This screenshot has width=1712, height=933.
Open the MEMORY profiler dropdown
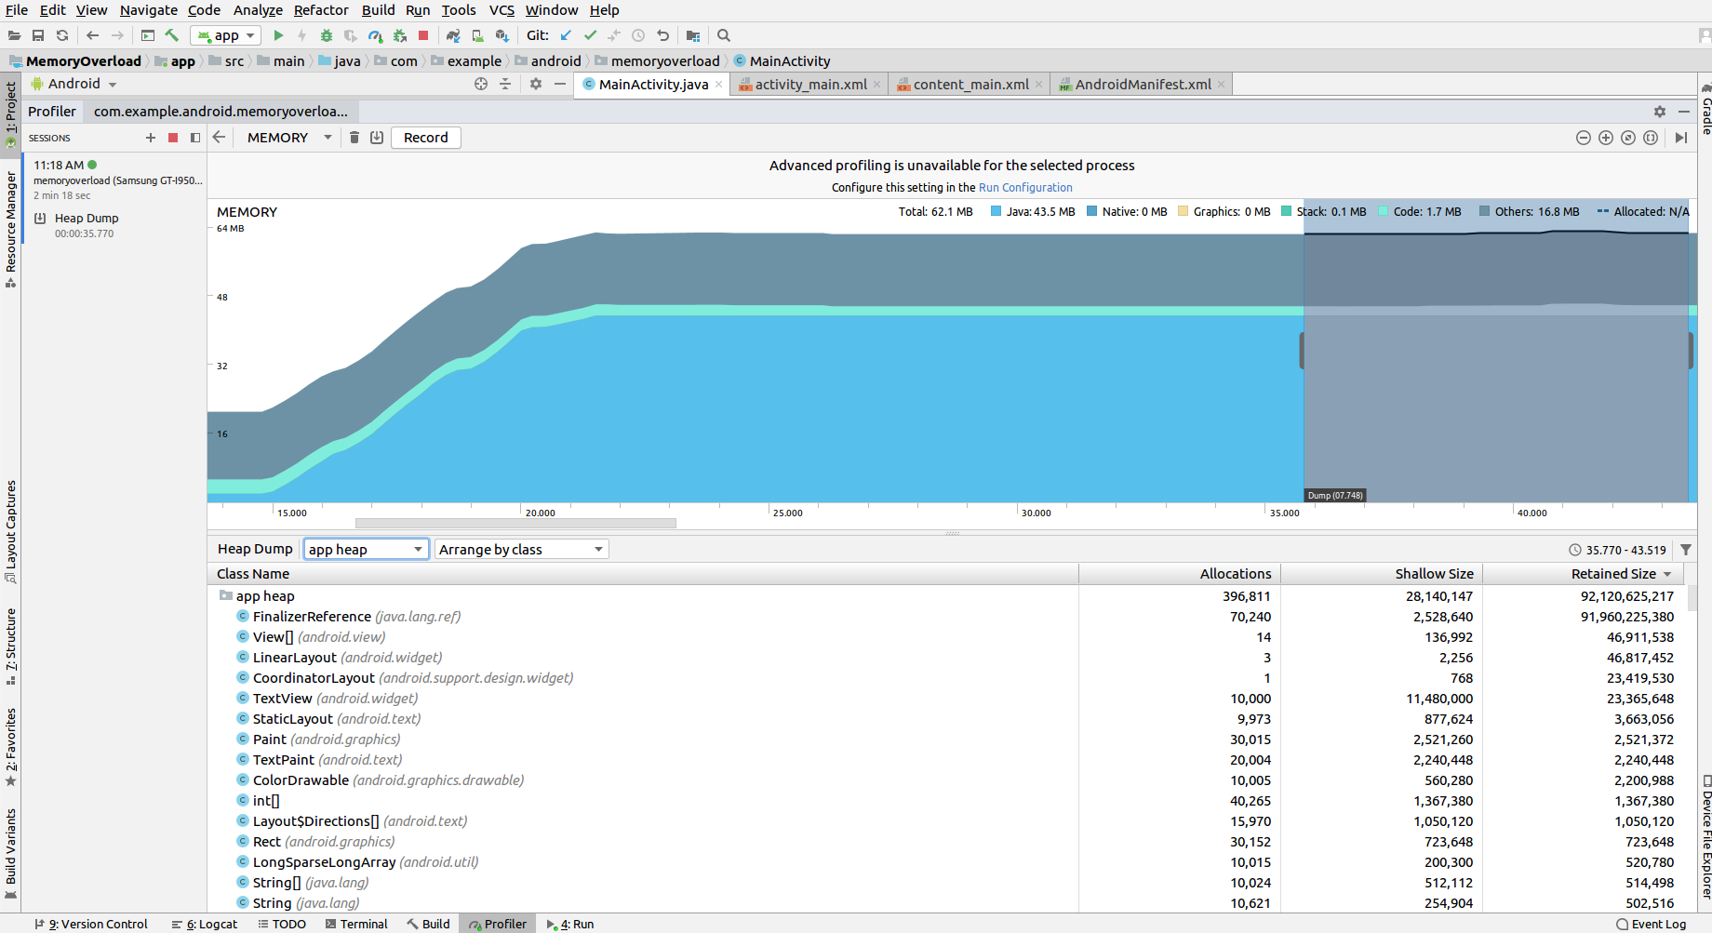pyautogui.click(x=288, y=138)
